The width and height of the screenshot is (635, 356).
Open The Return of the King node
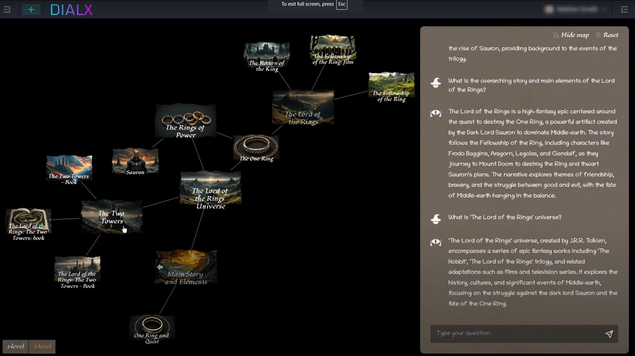point(267,57)
